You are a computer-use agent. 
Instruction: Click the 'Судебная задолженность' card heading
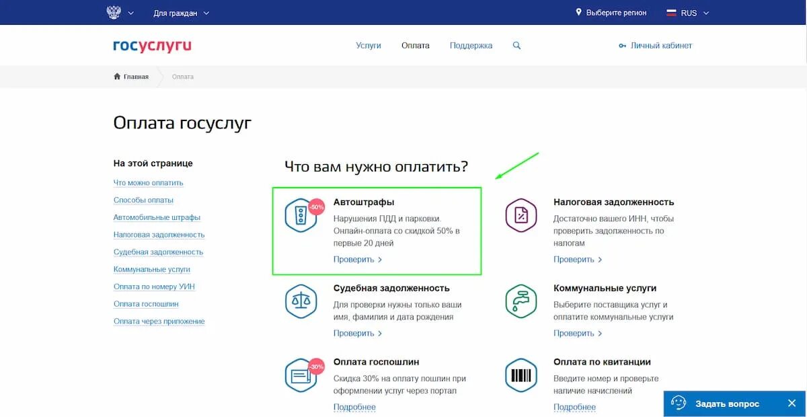coord(391,288)
